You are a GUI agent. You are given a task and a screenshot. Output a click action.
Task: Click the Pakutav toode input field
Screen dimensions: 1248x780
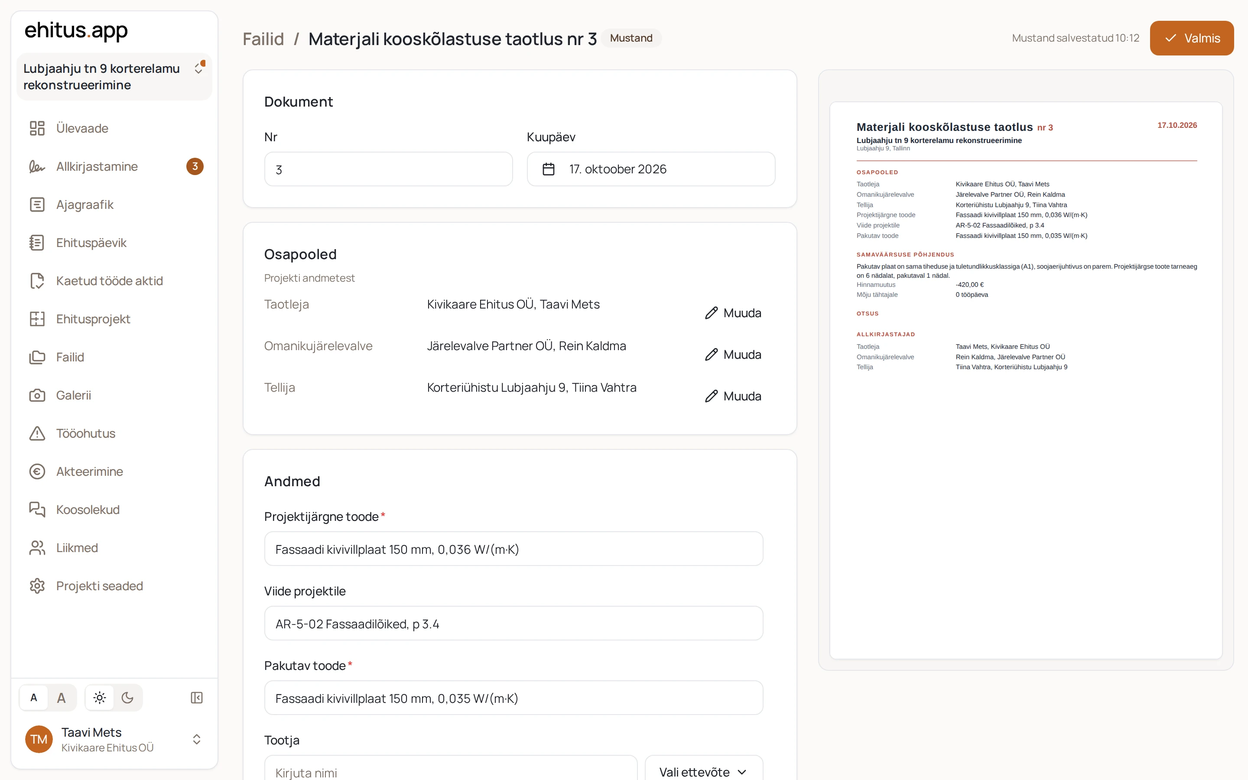tap(513, 698)
